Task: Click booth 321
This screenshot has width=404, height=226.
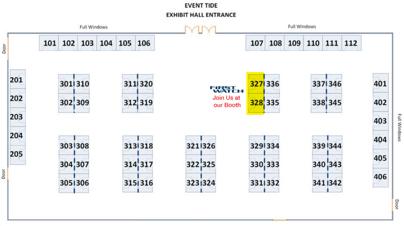Action: (193, 146)
